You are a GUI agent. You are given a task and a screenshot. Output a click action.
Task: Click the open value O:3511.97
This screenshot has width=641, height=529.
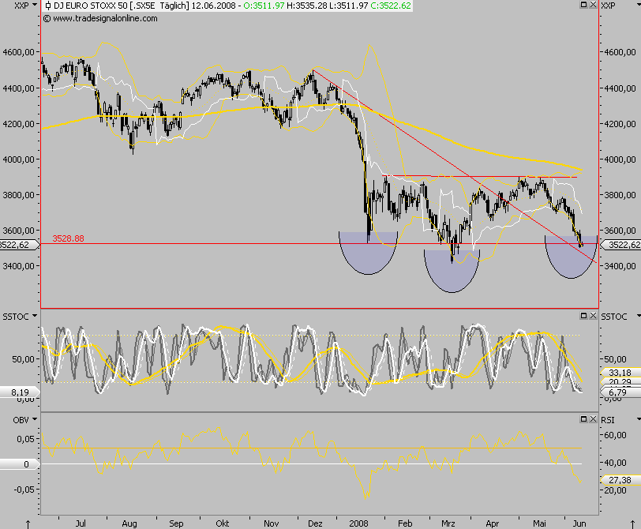click(264, 6)
